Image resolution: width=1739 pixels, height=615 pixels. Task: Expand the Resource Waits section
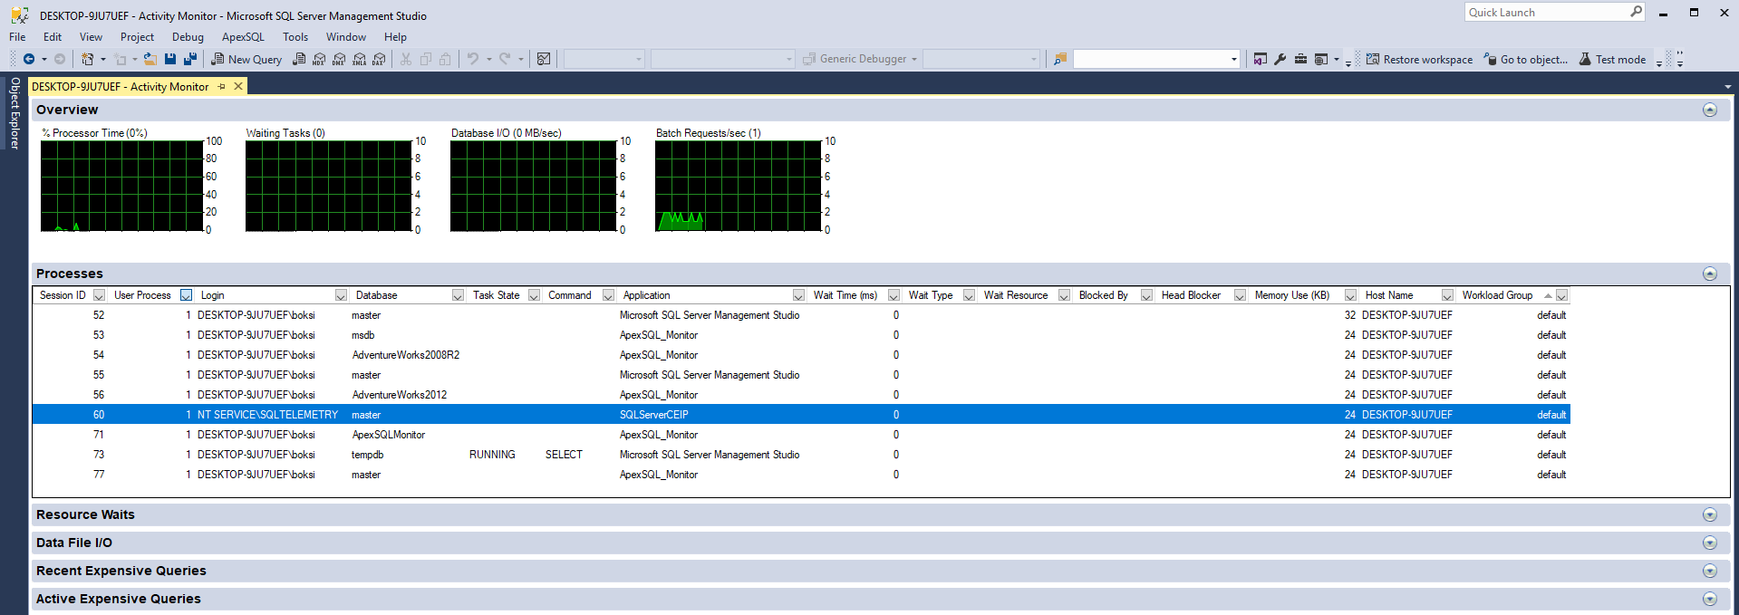tap(1709, 514)
